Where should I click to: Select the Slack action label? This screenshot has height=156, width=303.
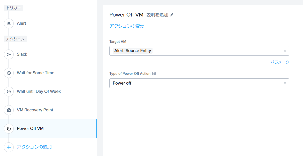22,54
